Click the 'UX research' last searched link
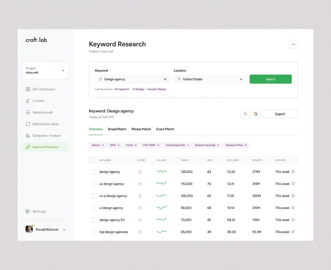Image resolution: width=331 pixels, height=270 pixels. pyautogui.click(x=122, y=89)
